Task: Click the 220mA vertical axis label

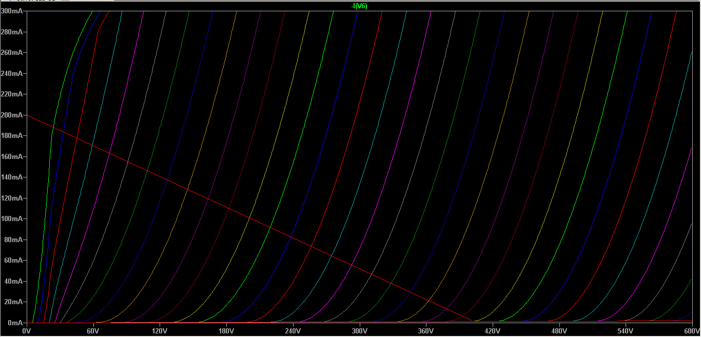Action: (11, 94)
